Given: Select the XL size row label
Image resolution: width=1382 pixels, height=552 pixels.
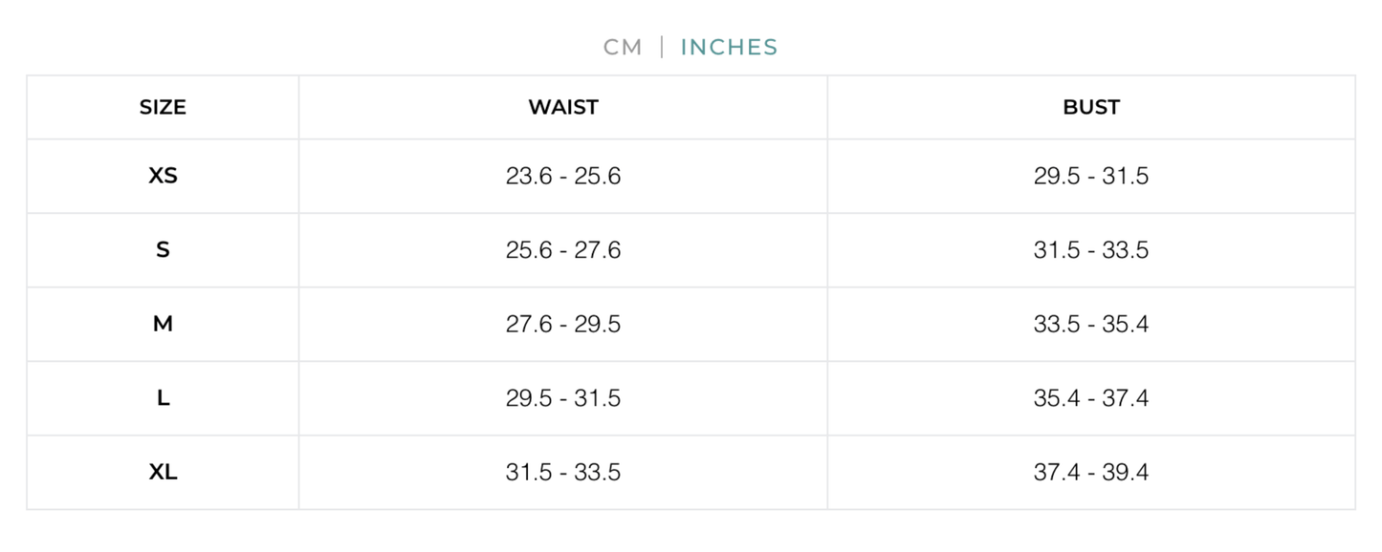Looking at the screenshot, I should 162,472.
